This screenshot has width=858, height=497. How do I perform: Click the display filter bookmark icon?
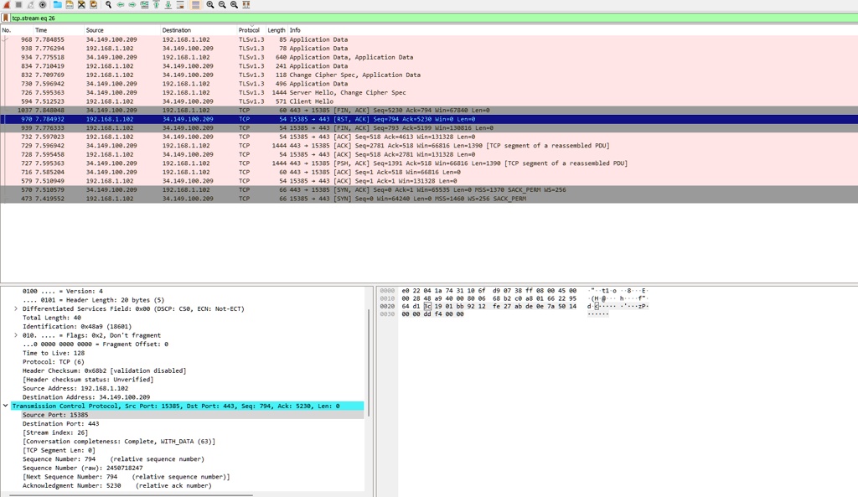pyautogui.click(x=6, y=18)
